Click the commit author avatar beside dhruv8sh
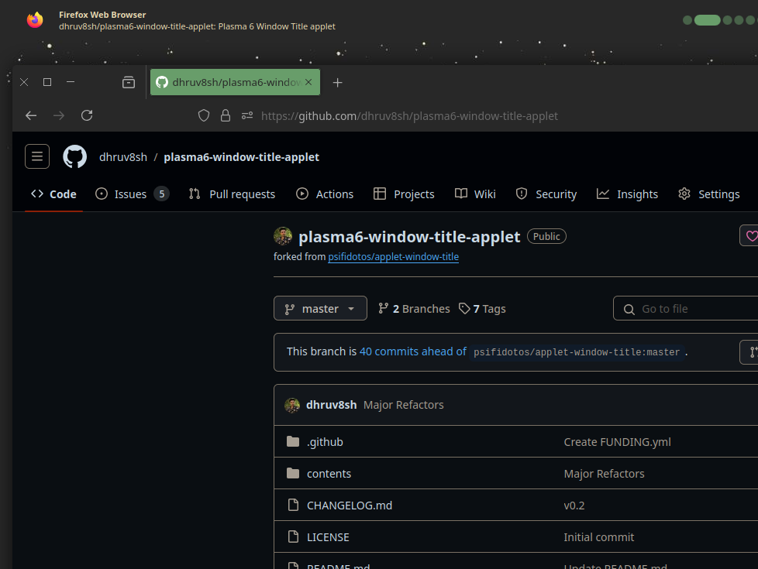758x569 pixels. pyautogui.click(x=292, y=405)
